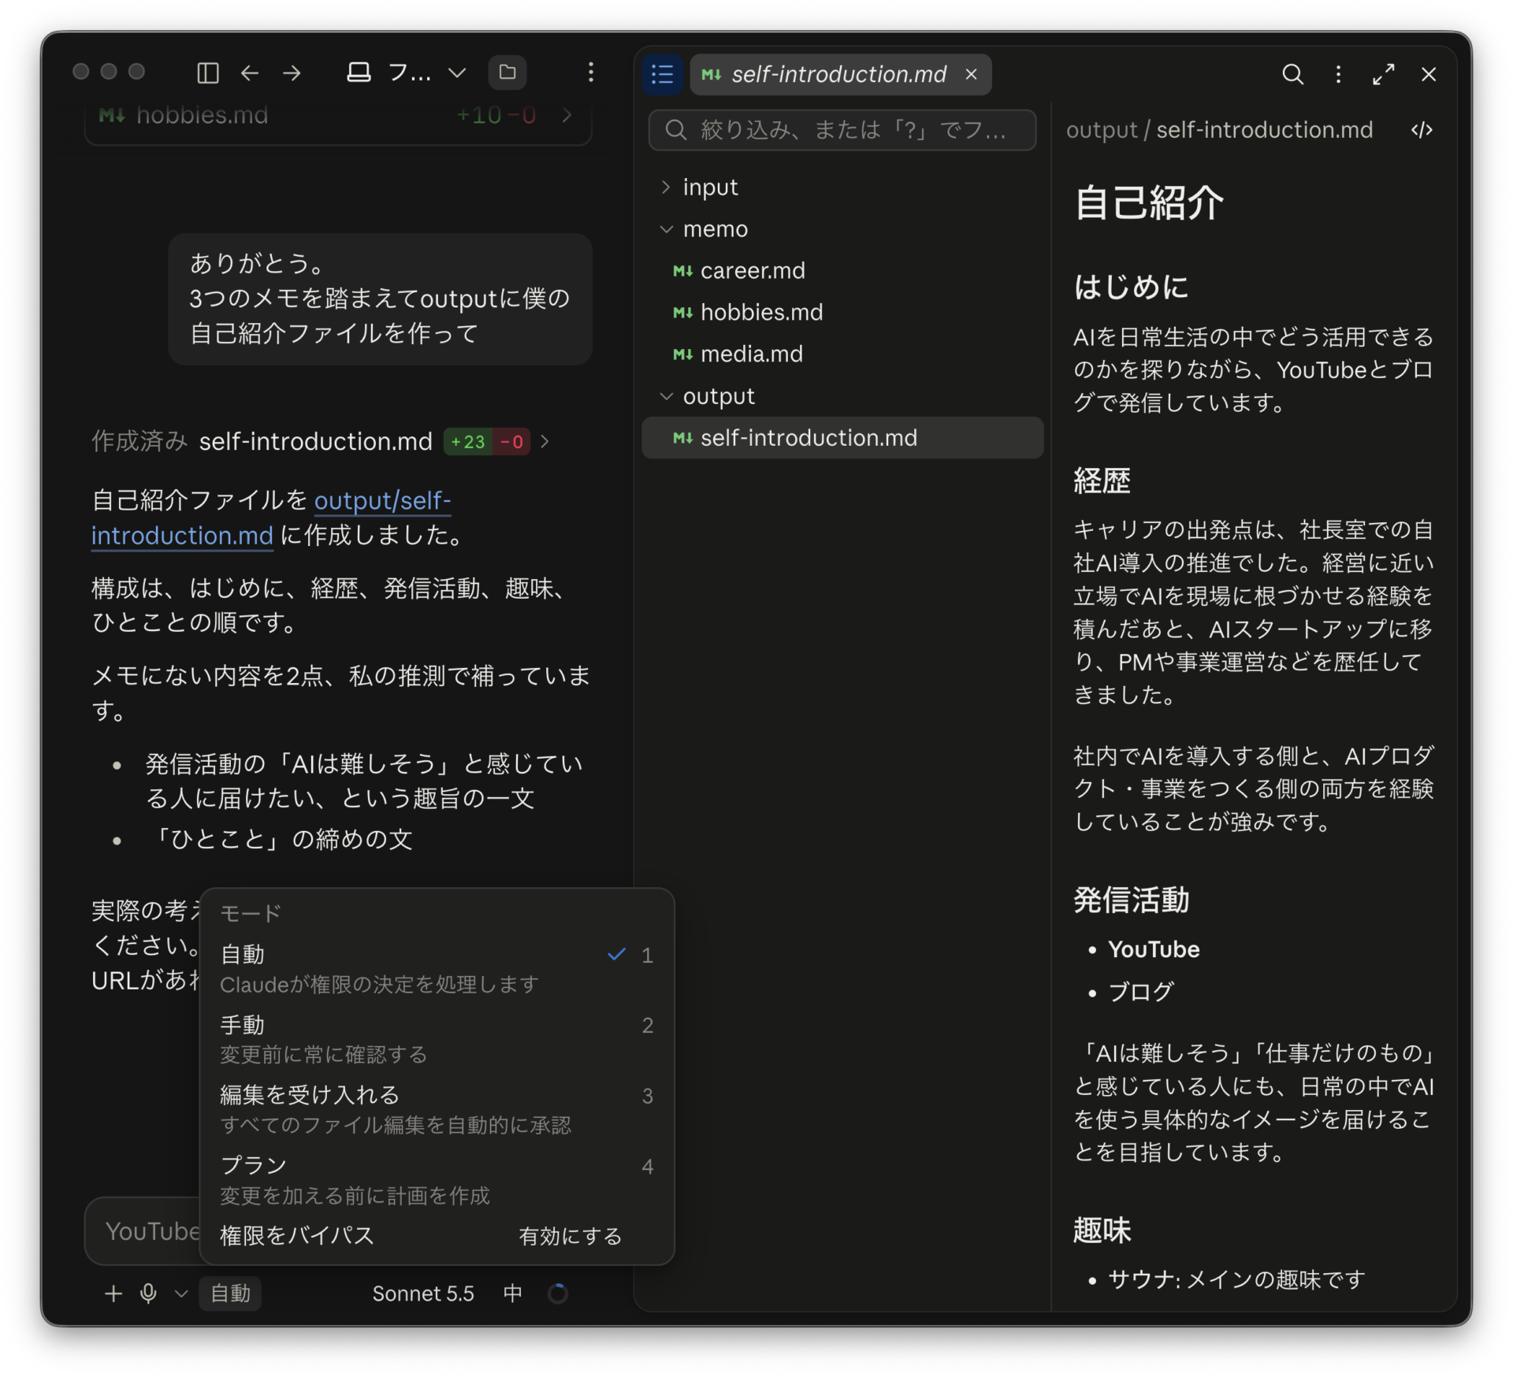Image resolution: width=1513 pixels, height=1377 pixels.
Task: Click the output breadcrumb in preview path
Action: coord(1101,130)
